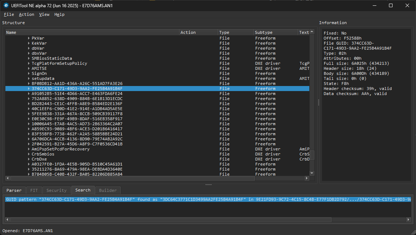Click the search results horizontal scrollbar thumb
Viewport: 416px width, 235px height.
pyautogui.click(x=171, y=220)
